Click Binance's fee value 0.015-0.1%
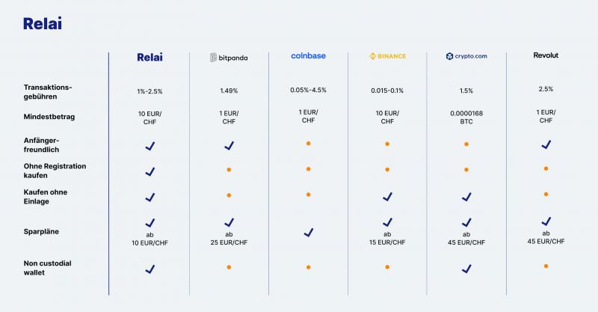Image resolution: width=598 pixels, height=312 pixels. click(387, 91)
